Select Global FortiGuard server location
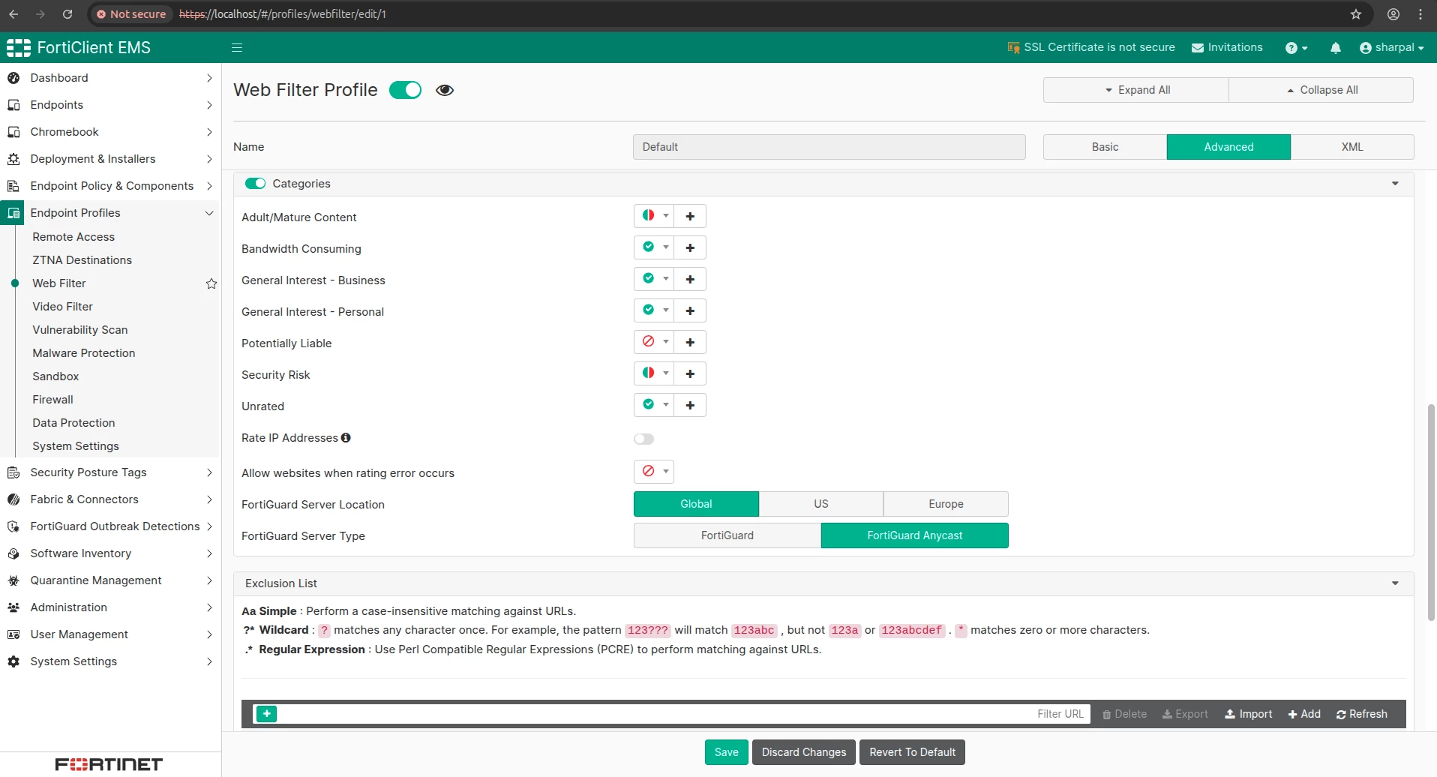The width and height of the screenshot is (1437, 777). pyautogui.click(x=696, y=504)
